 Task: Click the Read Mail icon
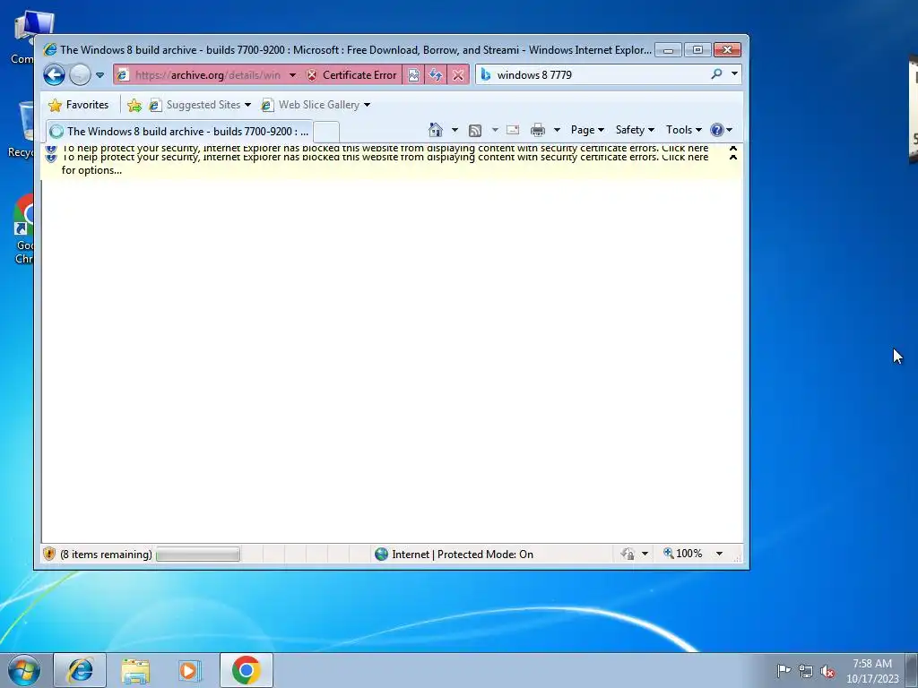click(x=513, y=130)
